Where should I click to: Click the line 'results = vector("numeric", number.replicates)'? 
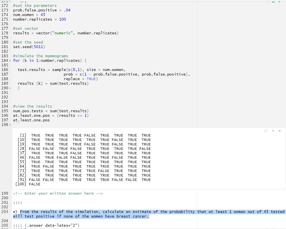point(66,33)
